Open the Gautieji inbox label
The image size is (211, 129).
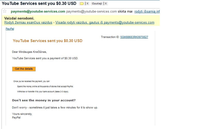pyautogui.click(x=97, y=4)
